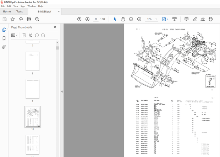The image size is (220, 157).
Task: Click the Save file icon
Action: pos(5,19)
